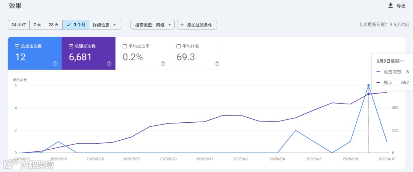Open help icon on total clicks card
413x172 pixels.
55,63
